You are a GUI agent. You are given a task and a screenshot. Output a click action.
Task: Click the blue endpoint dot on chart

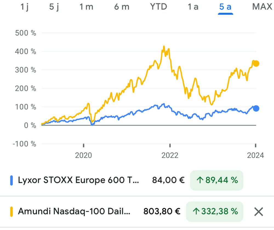pos(256,108)
